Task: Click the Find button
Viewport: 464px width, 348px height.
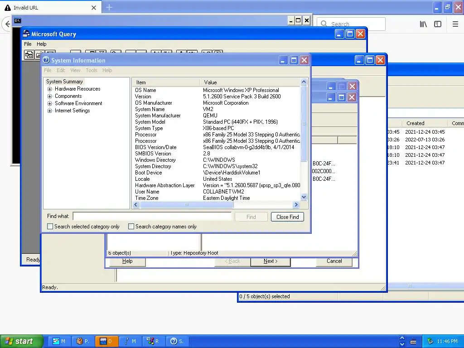Action: pyautogui.click(x=251, y=217)
